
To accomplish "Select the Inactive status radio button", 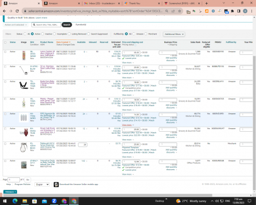I will 42,34.
